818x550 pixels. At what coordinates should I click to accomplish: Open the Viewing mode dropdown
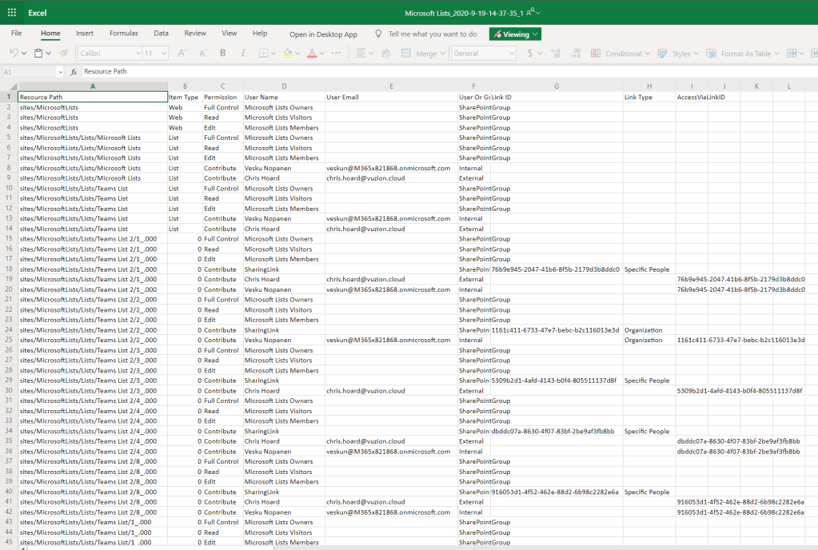point(515,34)
